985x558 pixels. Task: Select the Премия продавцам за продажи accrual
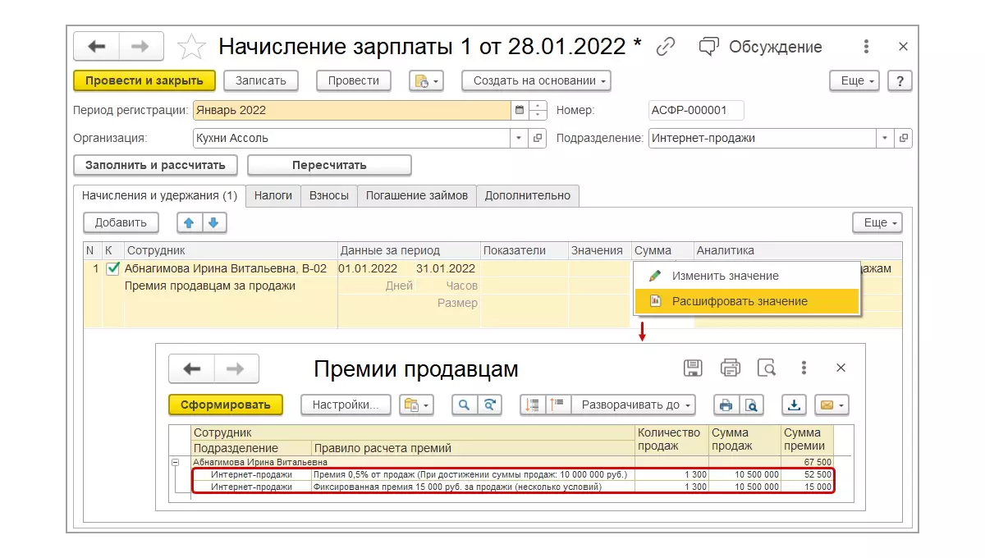tap(210, 286)
